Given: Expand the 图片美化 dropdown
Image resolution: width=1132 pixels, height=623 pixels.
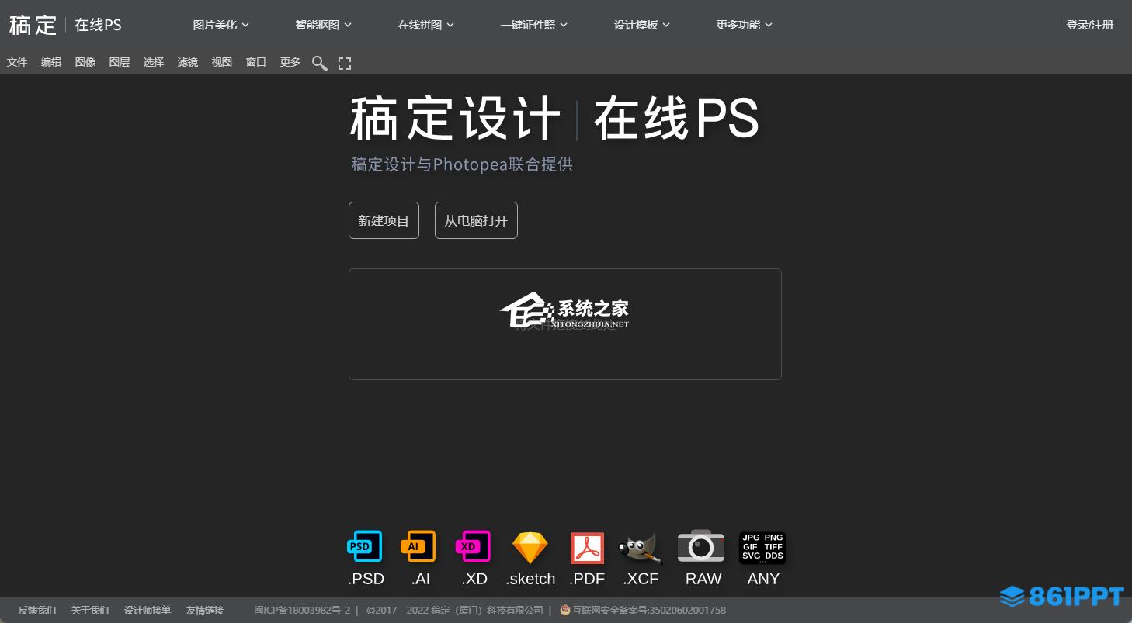Looking at the screenshot, I should tap(221, 25).
